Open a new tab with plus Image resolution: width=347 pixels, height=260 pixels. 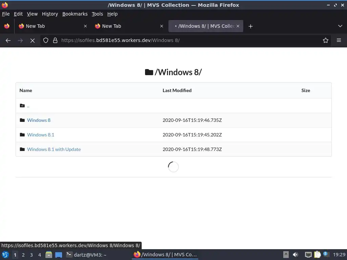tap(250, 26)
